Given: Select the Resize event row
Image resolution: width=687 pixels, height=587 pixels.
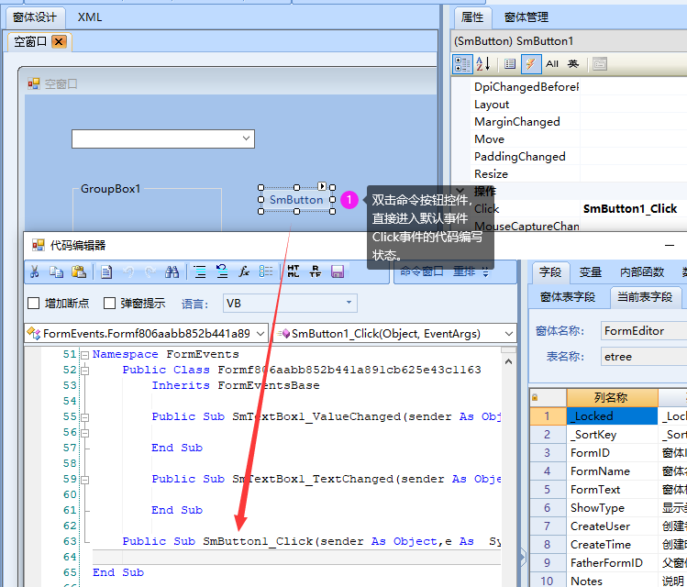Looking at the screenshot, I should click(x=569, y=174).
